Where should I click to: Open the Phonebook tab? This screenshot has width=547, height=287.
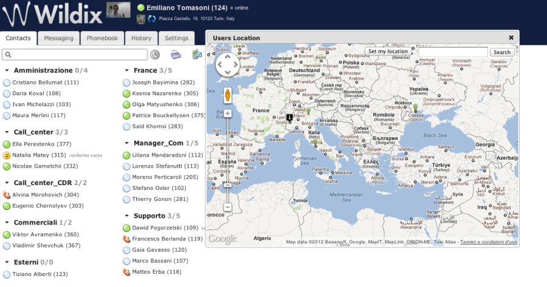click(x=102, y=38)
